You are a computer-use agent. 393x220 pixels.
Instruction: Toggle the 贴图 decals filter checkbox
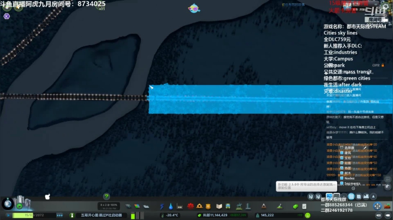tap(342, 163)
